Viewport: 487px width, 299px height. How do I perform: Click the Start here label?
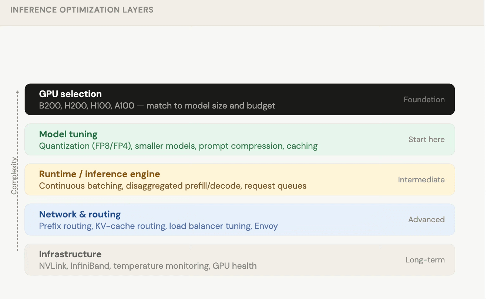[x=426, y=140]
